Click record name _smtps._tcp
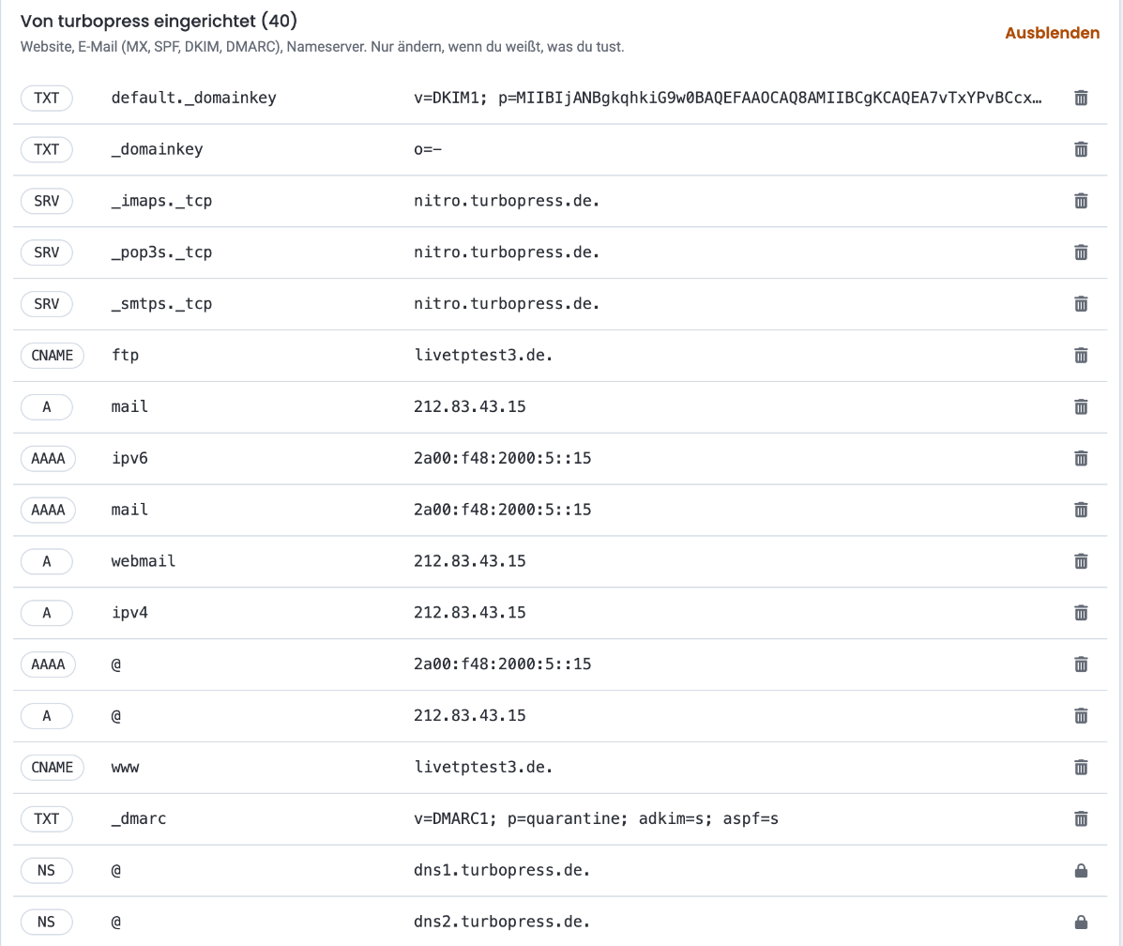This screenshot has width=1123, height=946. point(161,304)
